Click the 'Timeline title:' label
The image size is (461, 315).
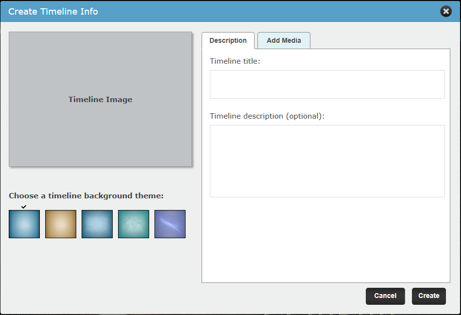point(235,61)
